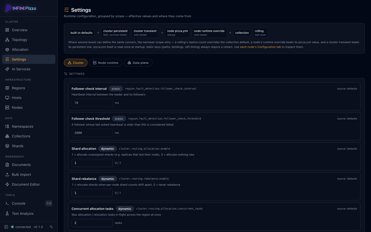The width and height of the screenshot is (371, 232).
Task: Click the Data plane tab's boxes icon
Action: click(x=129, y=63)
